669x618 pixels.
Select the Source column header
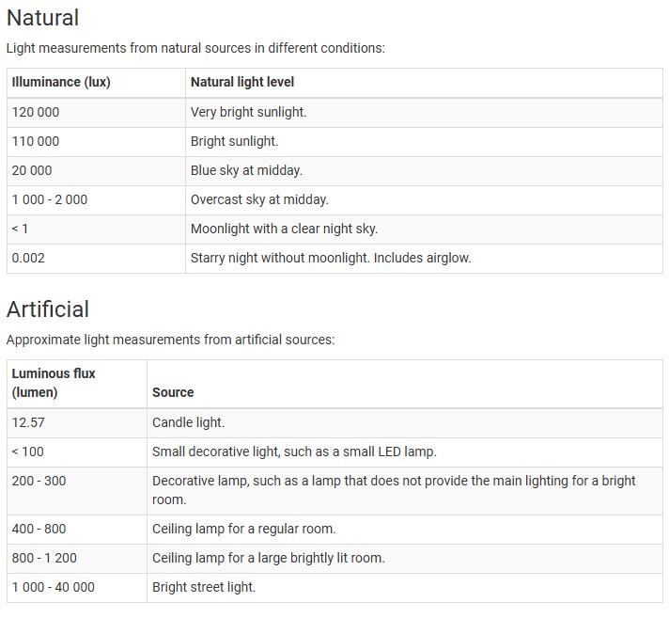(x=173, y=392)
